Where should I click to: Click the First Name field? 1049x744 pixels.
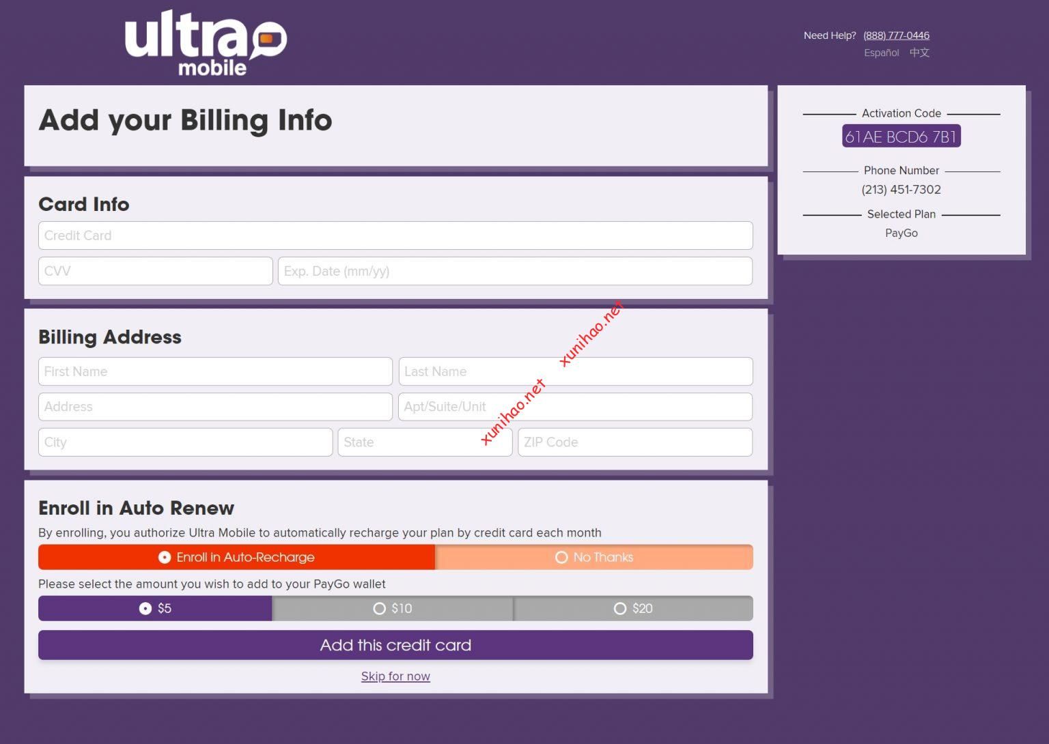coord(215,371)
